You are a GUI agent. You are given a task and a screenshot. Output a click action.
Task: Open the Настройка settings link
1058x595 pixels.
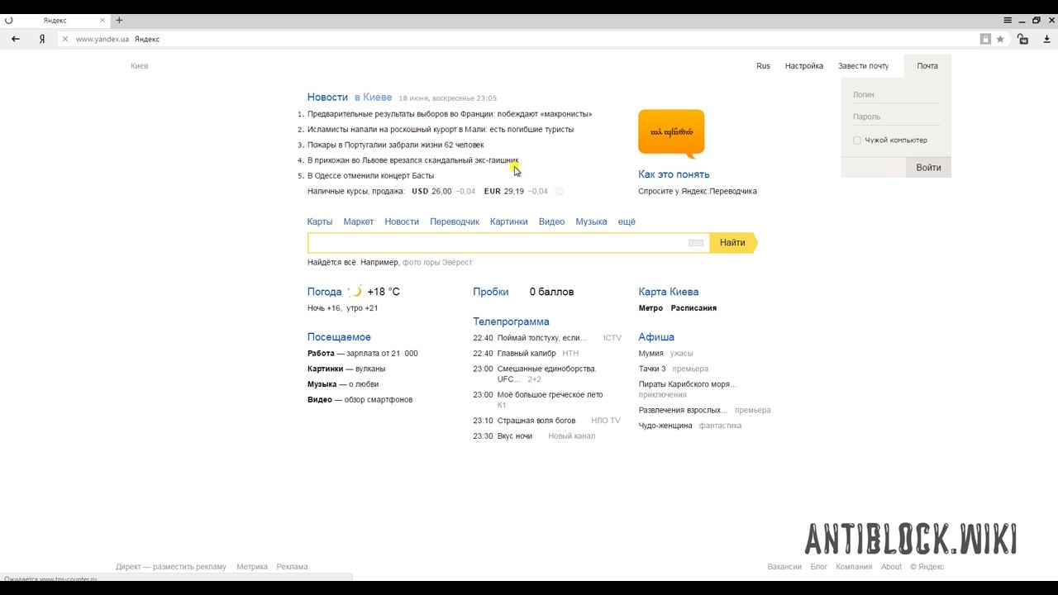[804, 66]
